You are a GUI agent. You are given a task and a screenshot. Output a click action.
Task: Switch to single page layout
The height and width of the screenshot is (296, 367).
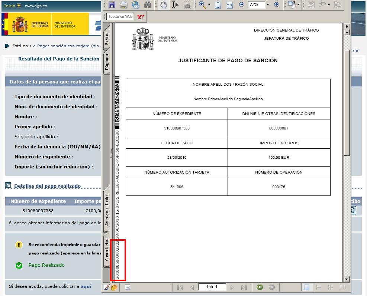coord(307,287)
